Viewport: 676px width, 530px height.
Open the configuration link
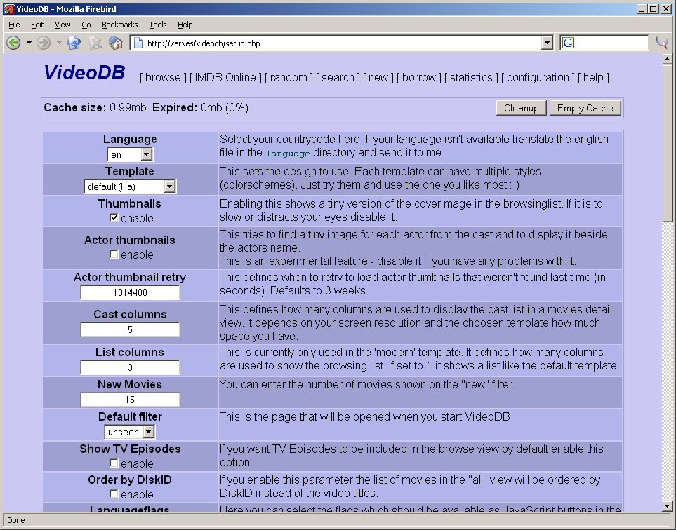[538, 78]
